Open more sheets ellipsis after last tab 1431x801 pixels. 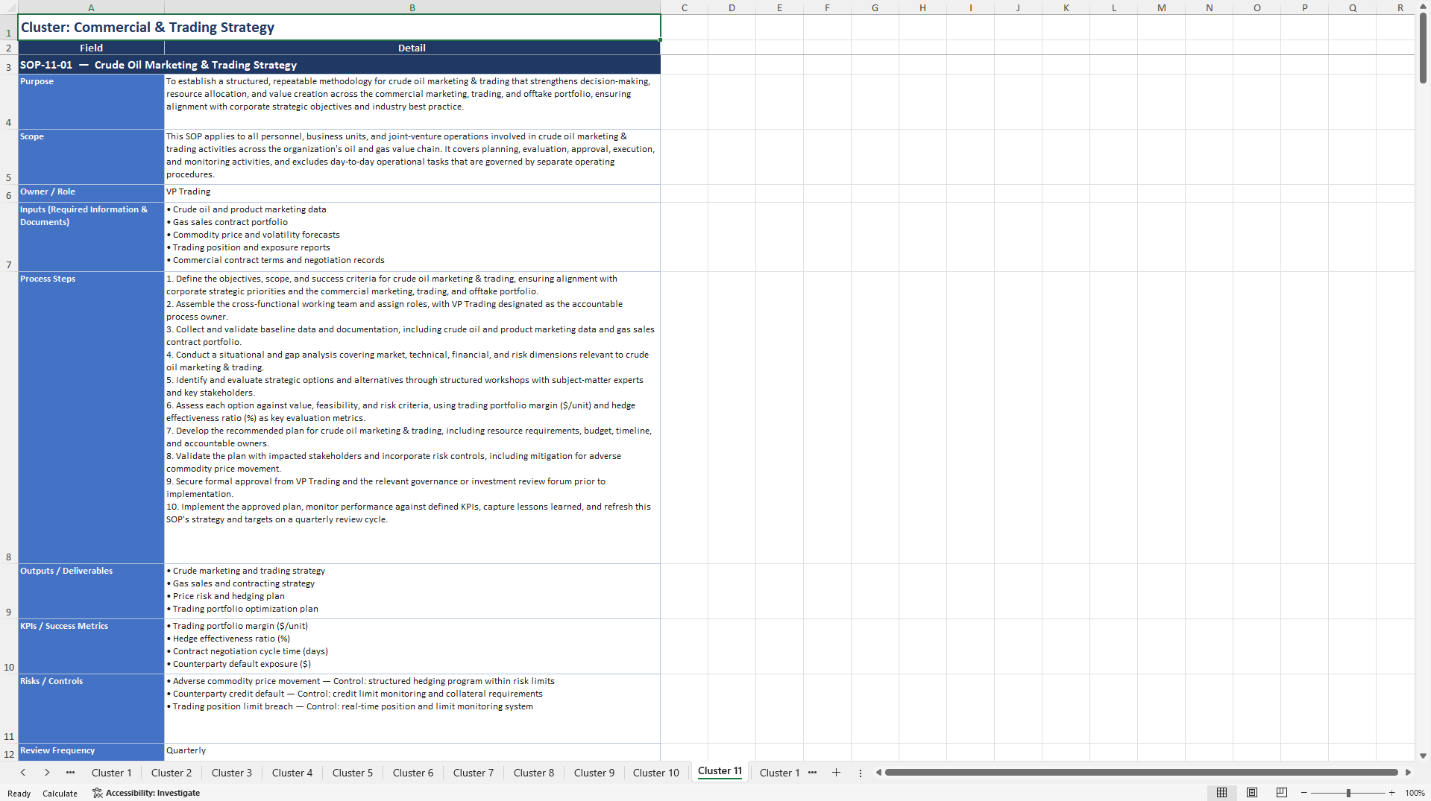click(812, 773)
